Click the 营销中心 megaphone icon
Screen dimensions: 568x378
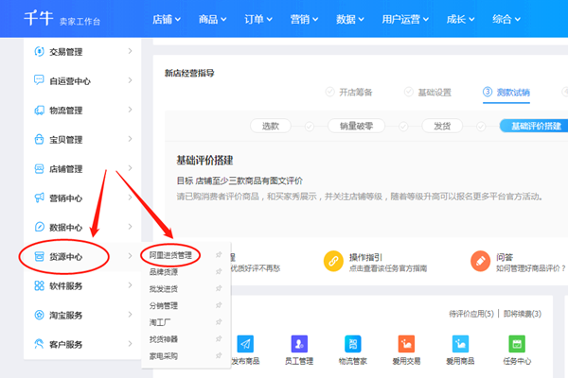click(x=39, y=198)
